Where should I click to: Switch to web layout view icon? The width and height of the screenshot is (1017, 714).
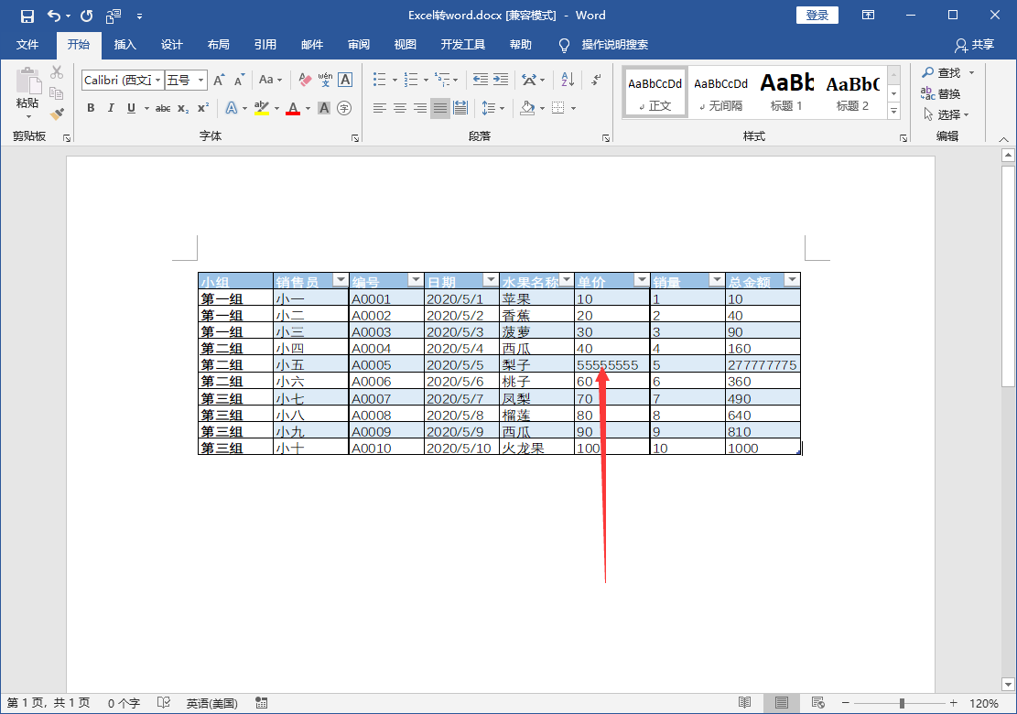817,703
